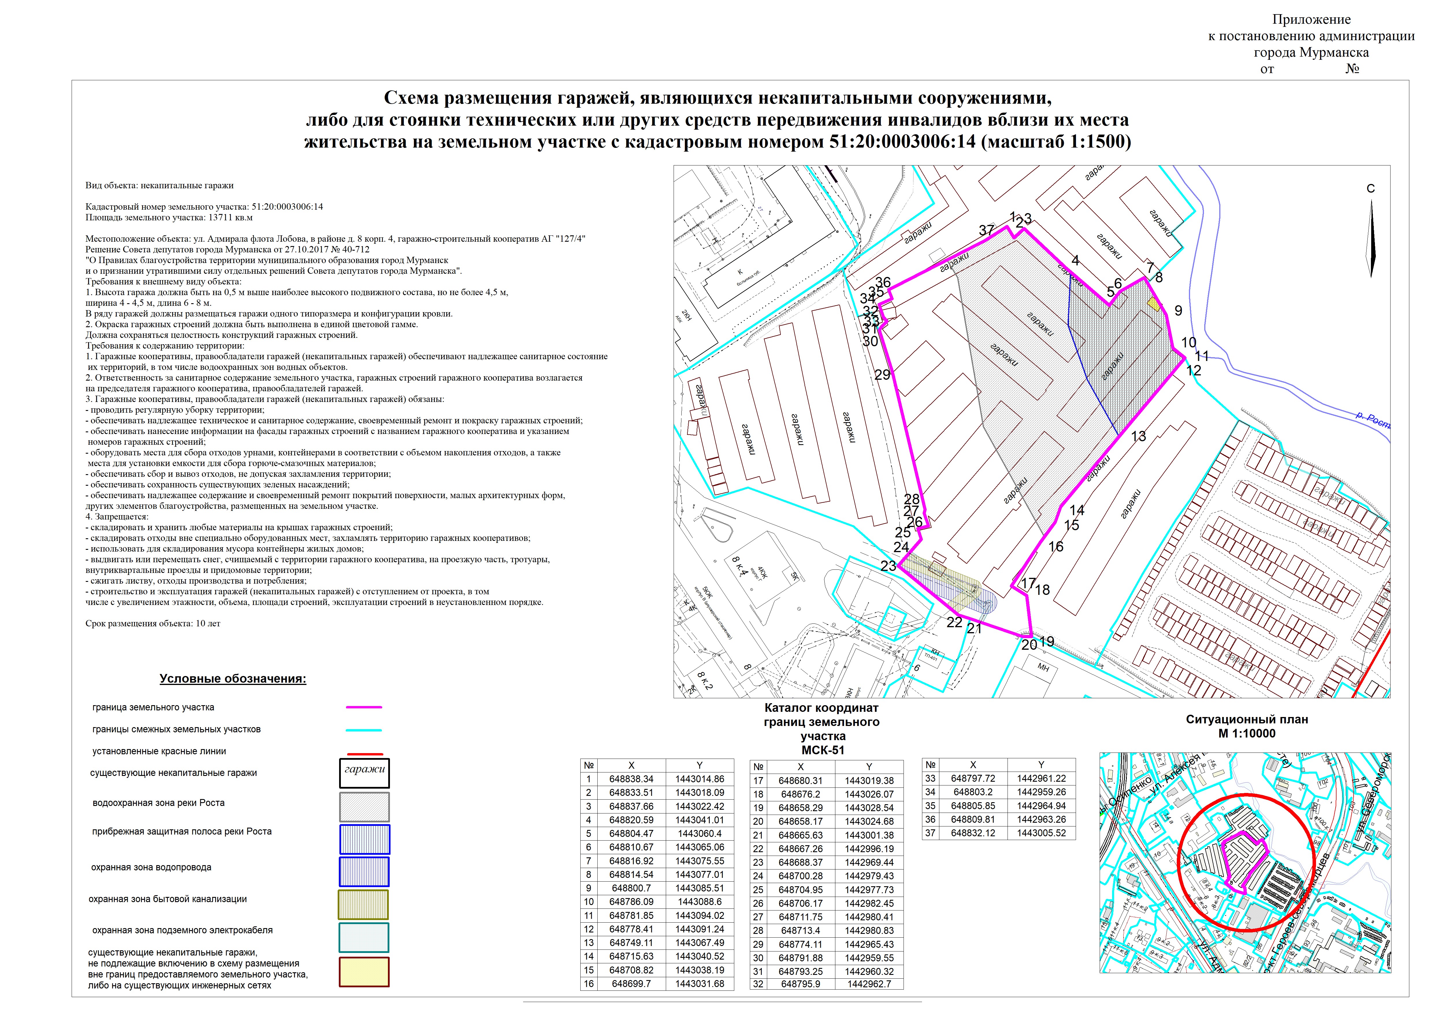Click the gray hatched Rosta water-protection swatch
This screenshot has height=1013, width=1433.
(365, 807)
